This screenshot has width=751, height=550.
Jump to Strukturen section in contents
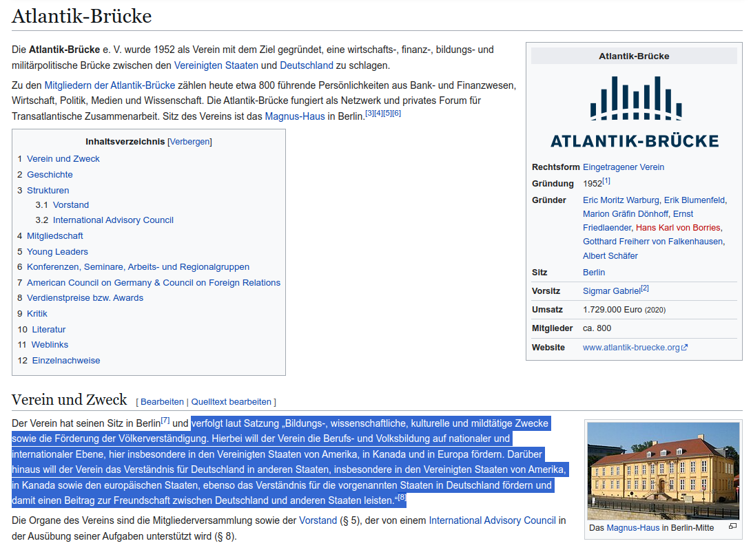coord(48,191)
